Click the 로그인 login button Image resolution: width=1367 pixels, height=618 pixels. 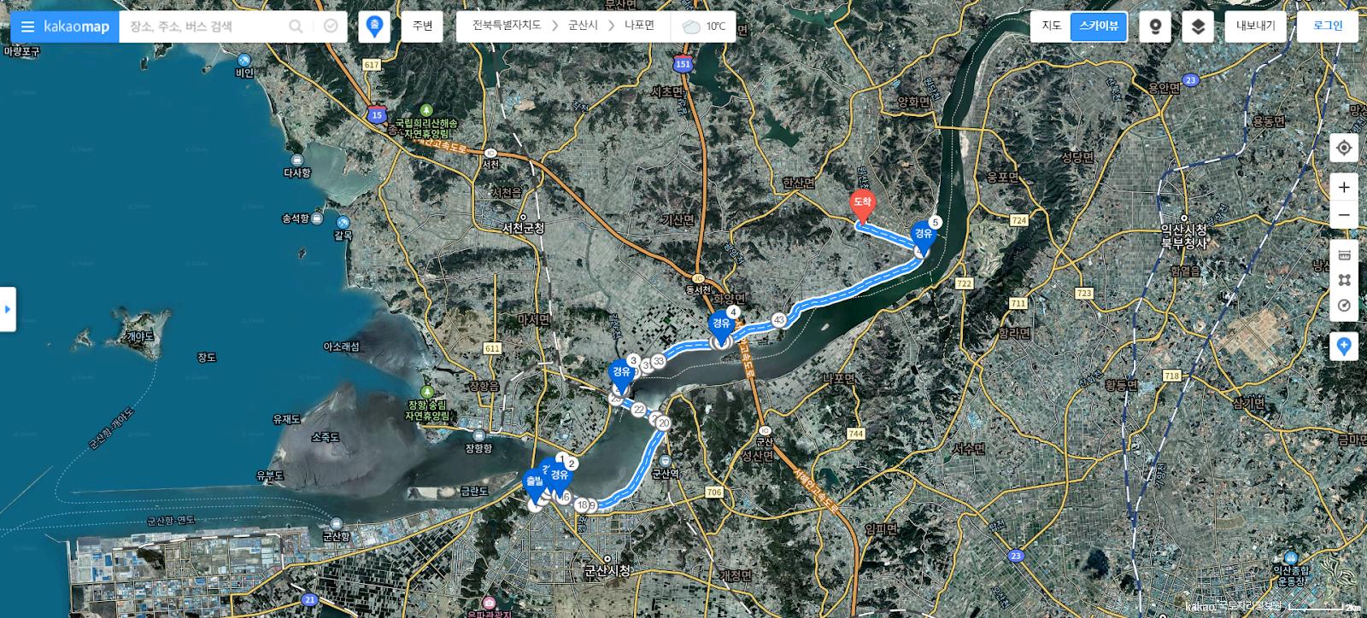pos(1328,26)
